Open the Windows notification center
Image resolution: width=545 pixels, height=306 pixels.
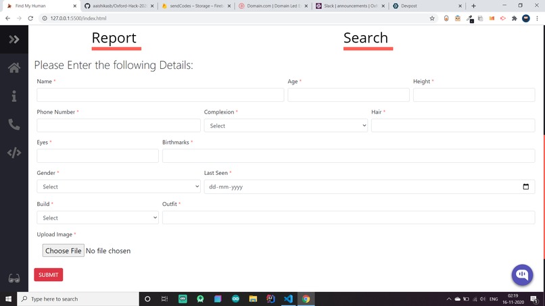(x=534, y=299)
